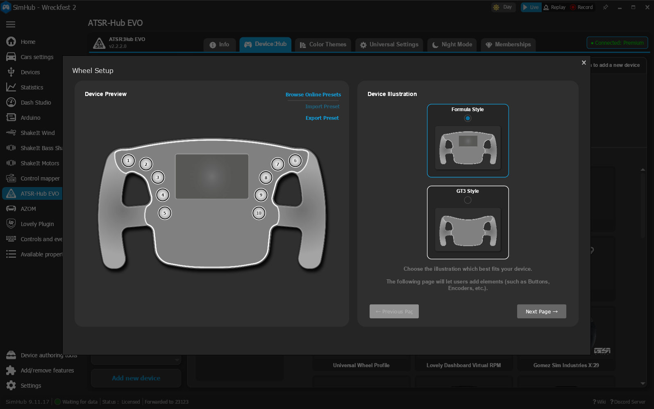Switch to Live mode

click(x=531, y=7)
